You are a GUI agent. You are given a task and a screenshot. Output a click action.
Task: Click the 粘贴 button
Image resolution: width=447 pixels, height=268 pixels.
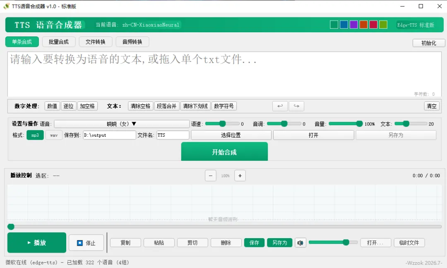tap(159, 243)
